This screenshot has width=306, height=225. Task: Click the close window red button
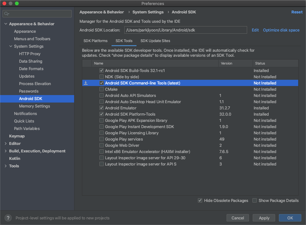(4, 3)
